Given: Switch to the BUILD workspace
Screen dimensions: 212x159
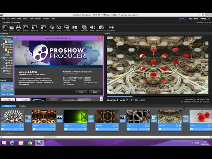Looking at the screenshot, I should pyautogui.click(x=183, y=19).
